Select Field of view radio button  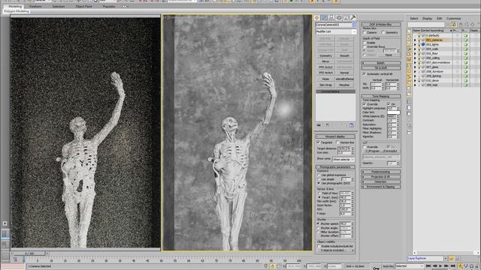pyautogui.click(x=319, y=193)
